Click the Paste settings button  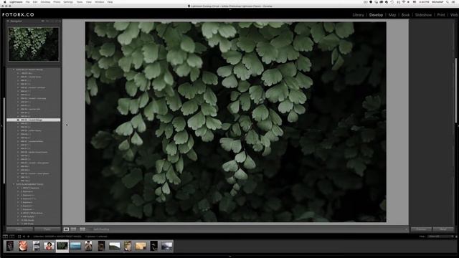pos(47,229)
